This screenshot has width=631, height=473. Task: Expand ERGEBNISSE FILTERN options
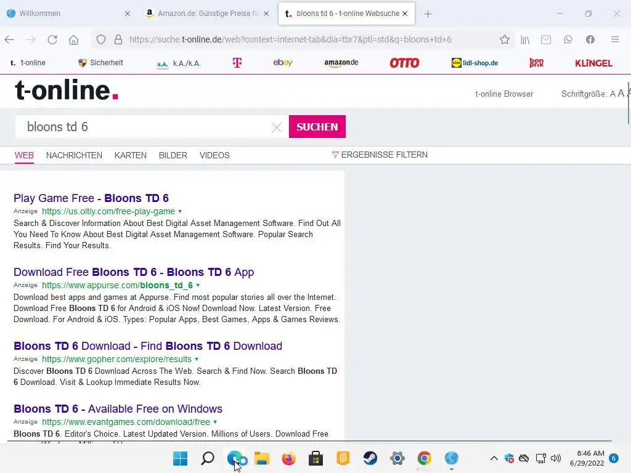point(380,155)
